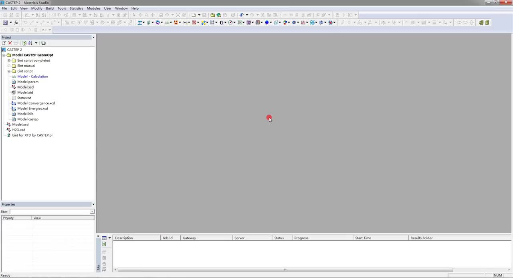Select Model Energies.xcd chart file
The height and width of the screenshot is (278, 513).
[x=32, y=109]
